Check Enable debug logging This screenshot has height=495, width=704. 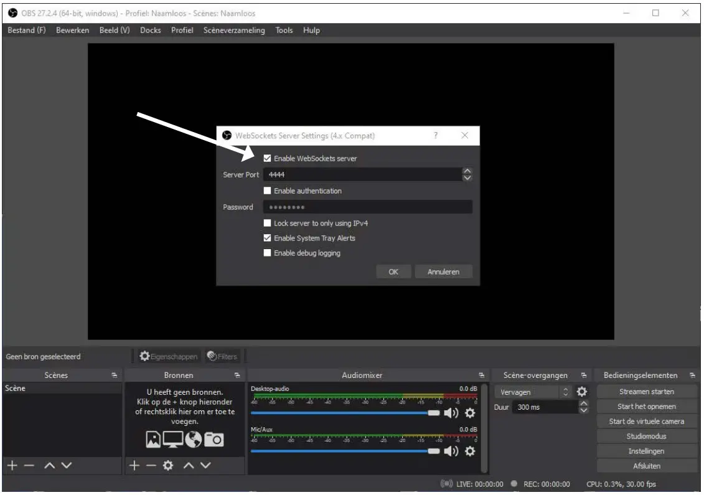267,252
